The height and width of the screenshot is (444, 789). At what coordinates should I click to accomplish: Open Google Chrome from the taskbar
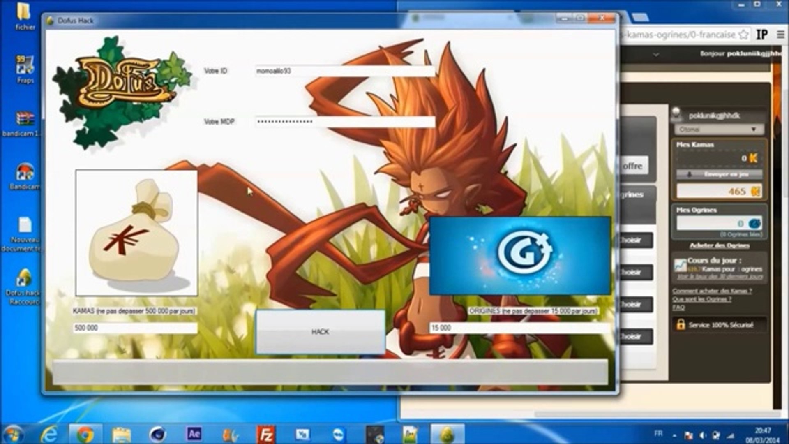[x=85, y=434]
